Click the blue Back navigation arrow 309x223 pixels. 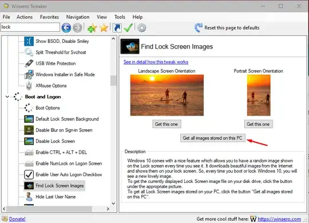click(66, 28)
